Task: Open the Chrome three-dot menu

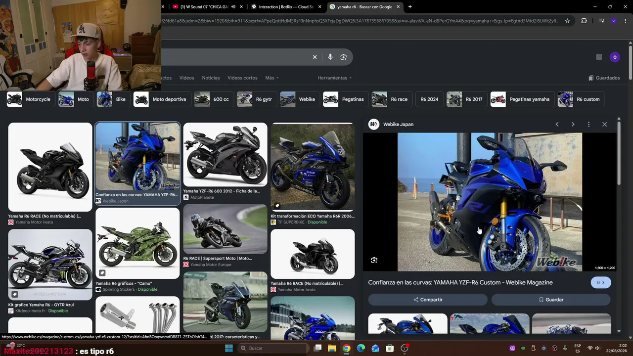Action: [x=626, y=21]
